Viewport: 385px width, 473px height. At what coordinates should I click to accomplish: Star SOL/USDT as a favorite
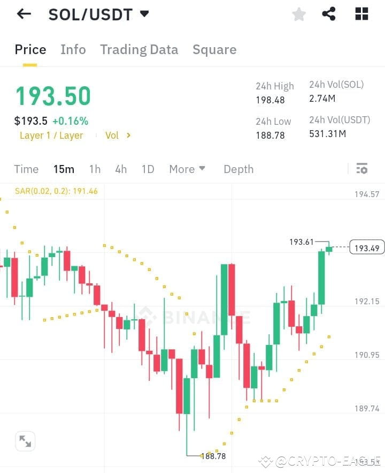coord(298,14)
